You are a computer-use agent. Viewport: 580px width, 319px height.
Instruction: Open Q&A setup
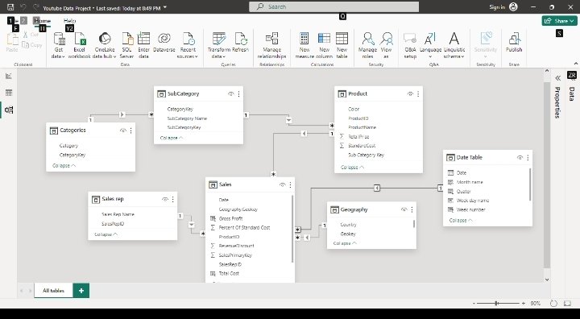pos(410,45)
